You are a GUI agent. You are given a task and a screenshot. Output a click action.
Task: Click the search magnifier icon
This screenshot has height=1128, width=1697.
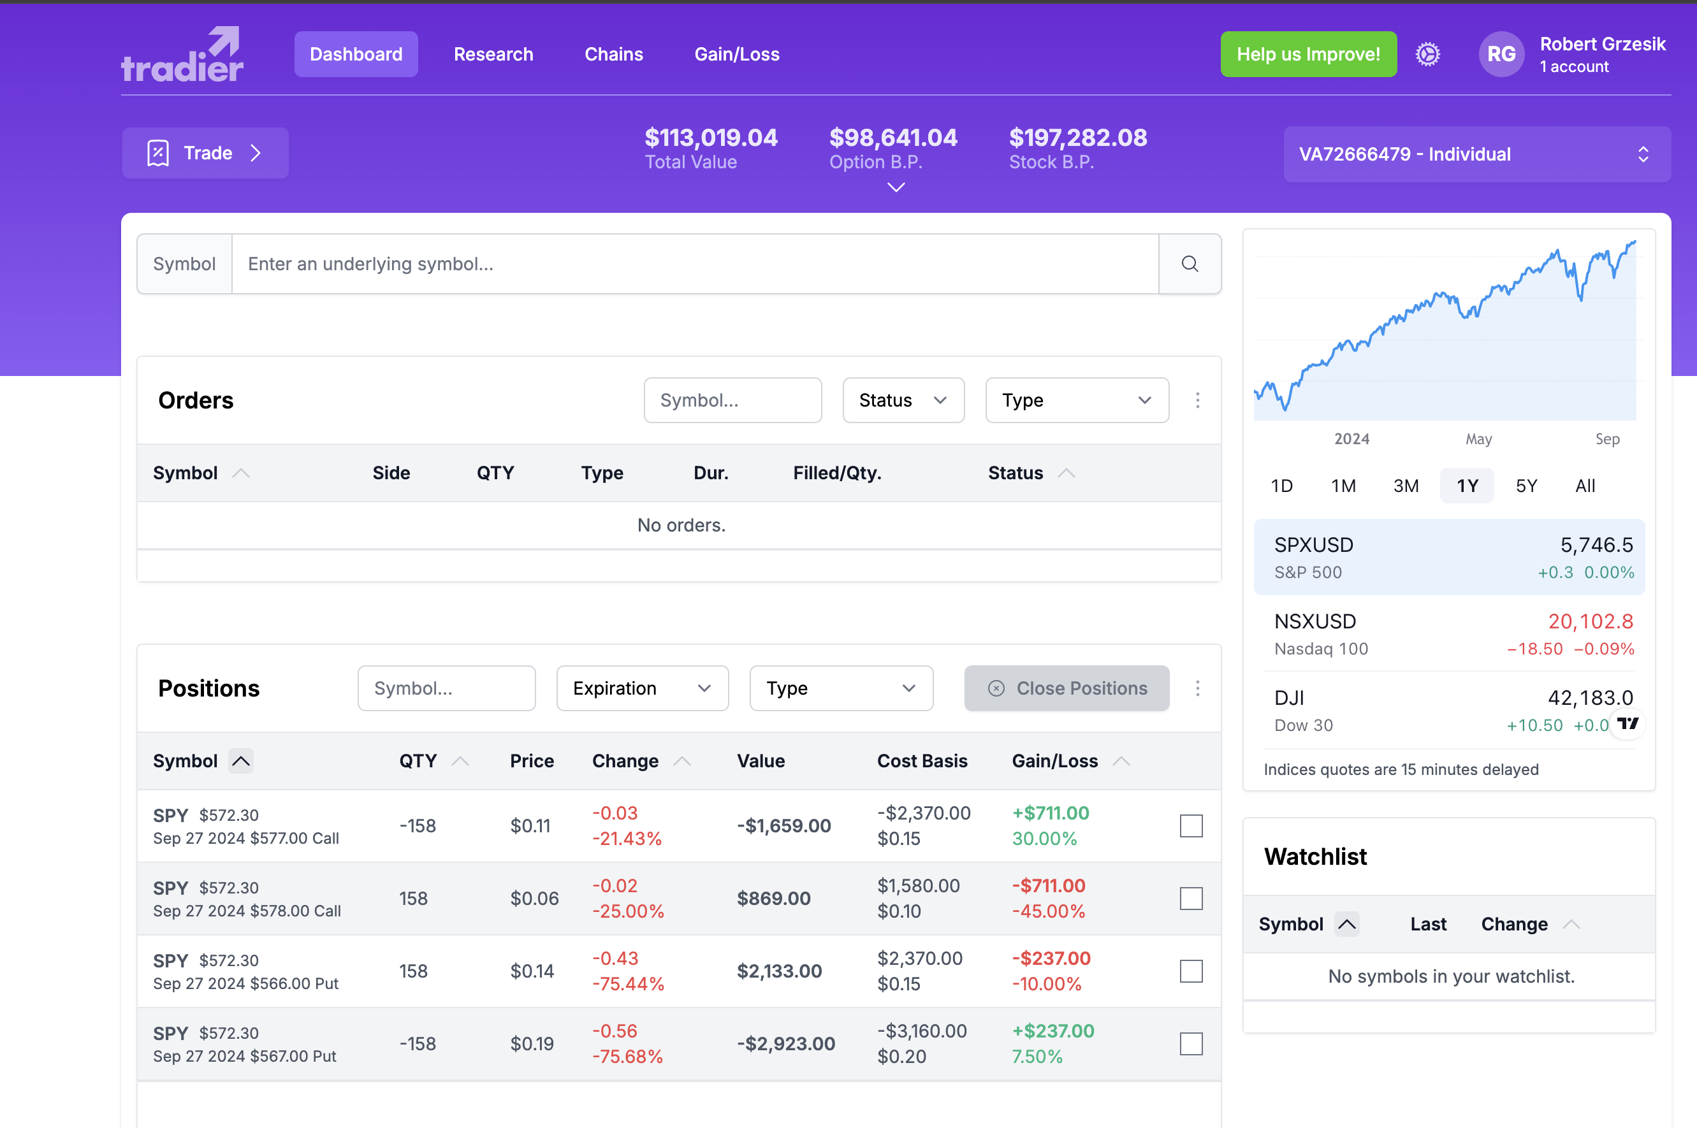(1189, 264)
